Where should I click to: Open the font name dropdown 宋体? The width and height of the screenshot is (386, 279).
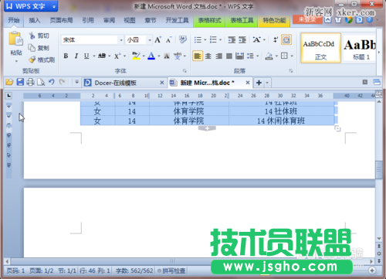[121, 40]
